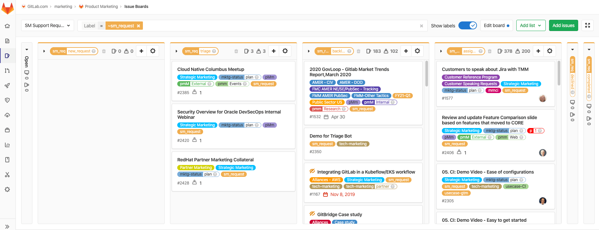Open Cloud Native Columbus Meetup issue

point(211,69)
